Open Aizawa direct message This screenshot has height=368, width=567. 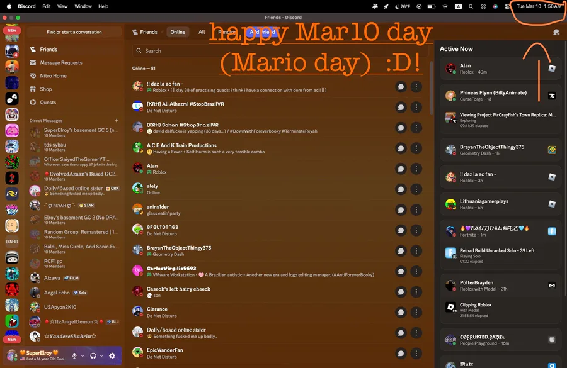[x=74, y=277]
